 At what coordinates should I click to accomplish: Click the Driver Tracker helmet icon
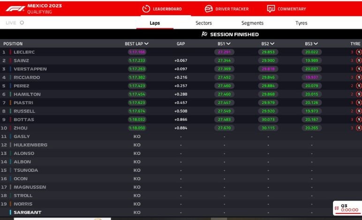[x=209, y=8]
